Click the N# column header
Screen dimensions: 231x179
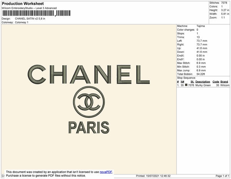coord(182,82)
